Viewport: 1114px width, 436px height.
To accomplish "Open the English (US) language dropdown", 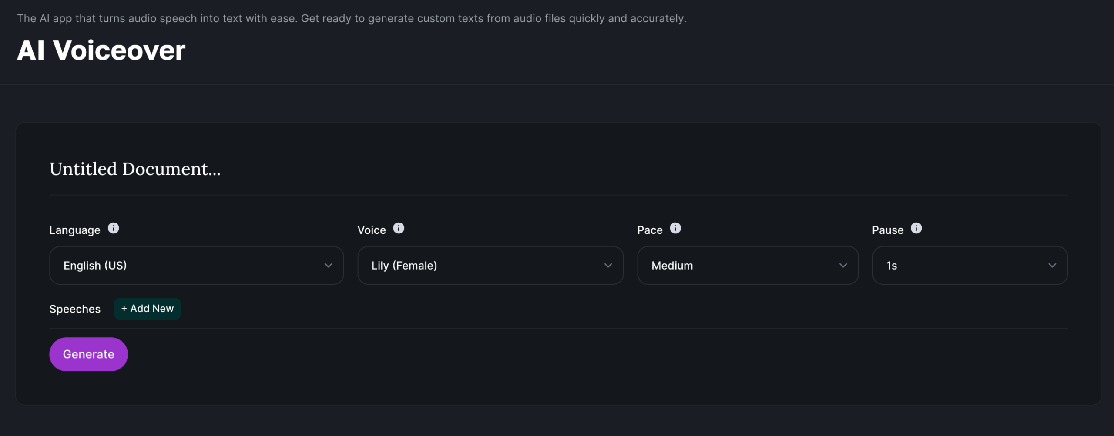I will 196,266.
